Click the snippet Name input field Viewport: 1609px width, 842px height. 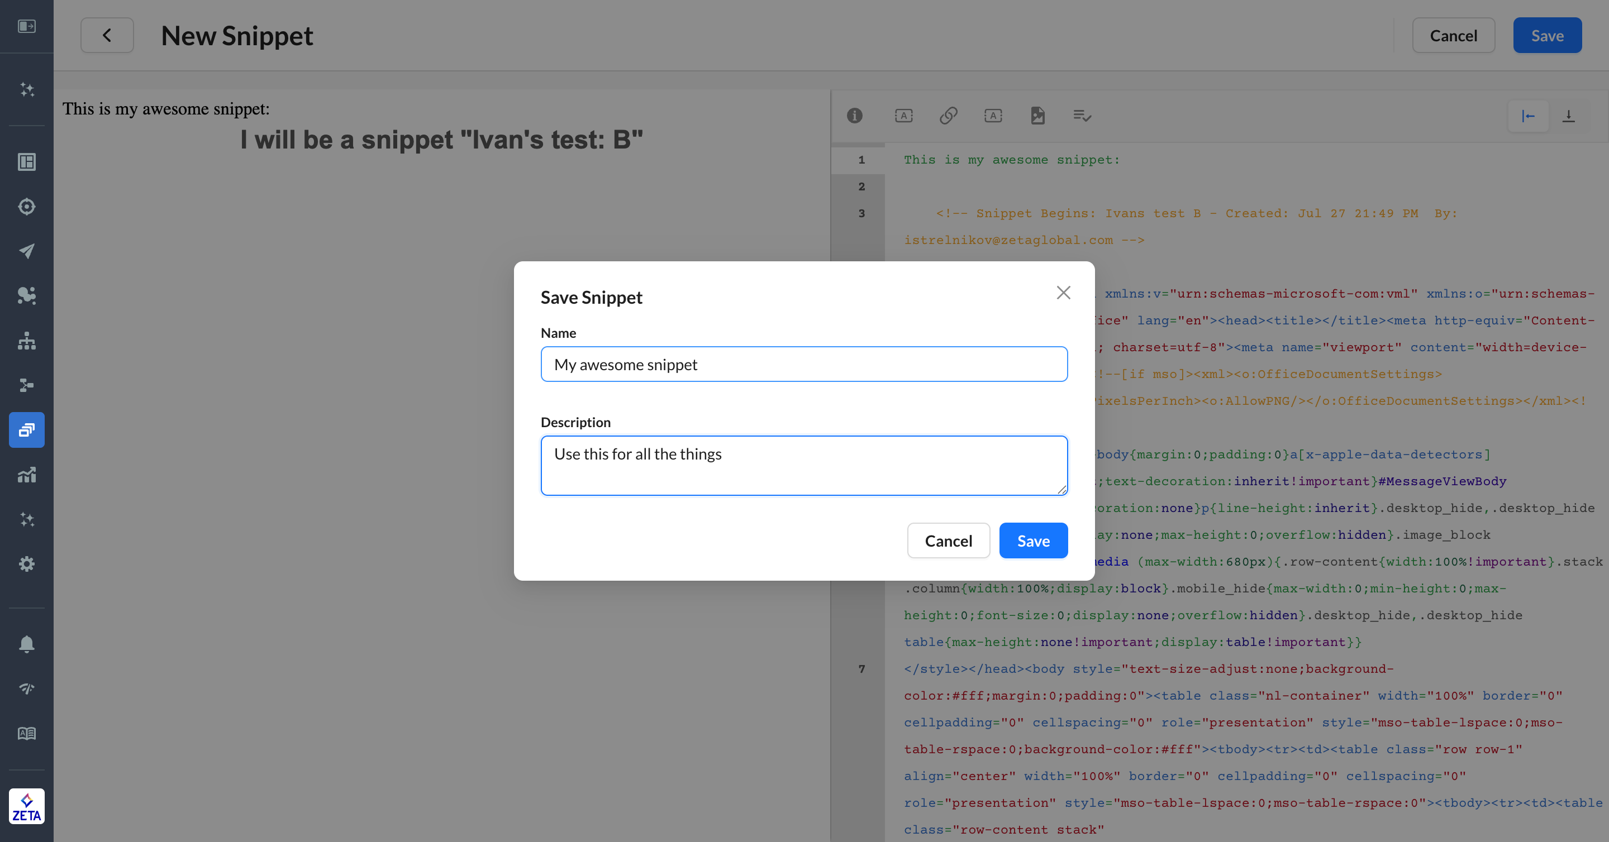(x=804, y=365)
